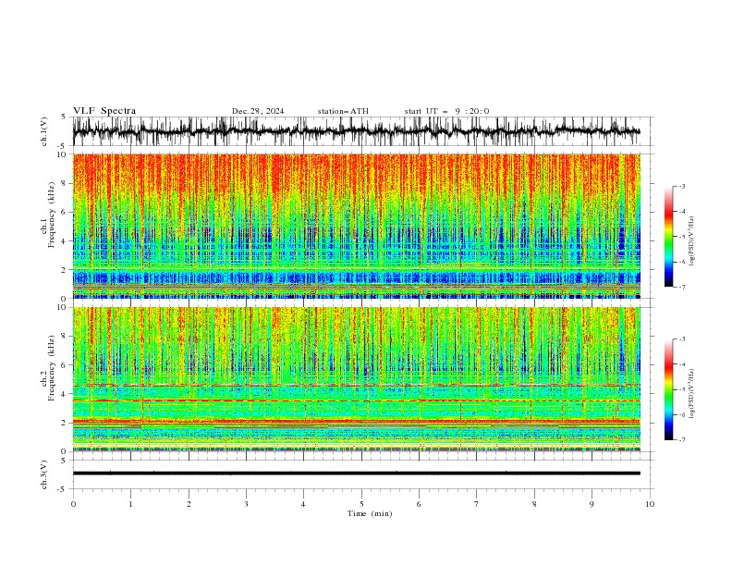The image size is (732, 566).
Task: Click time axis tick label '3'
Action: pos(246,504)
